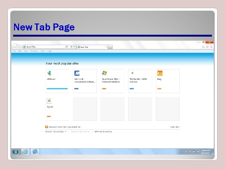Click Reopen last session link

(81, 132)
